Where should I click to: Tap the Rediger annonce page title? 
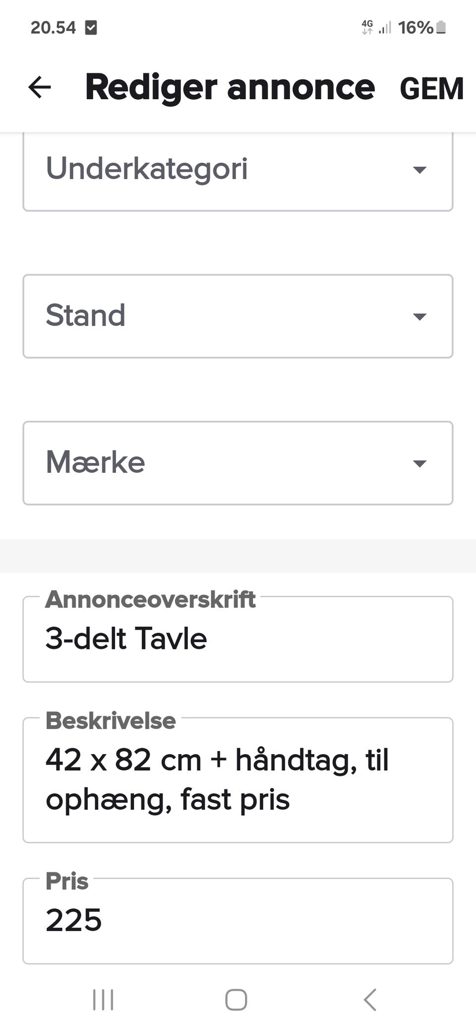click(x=230, y=87)
